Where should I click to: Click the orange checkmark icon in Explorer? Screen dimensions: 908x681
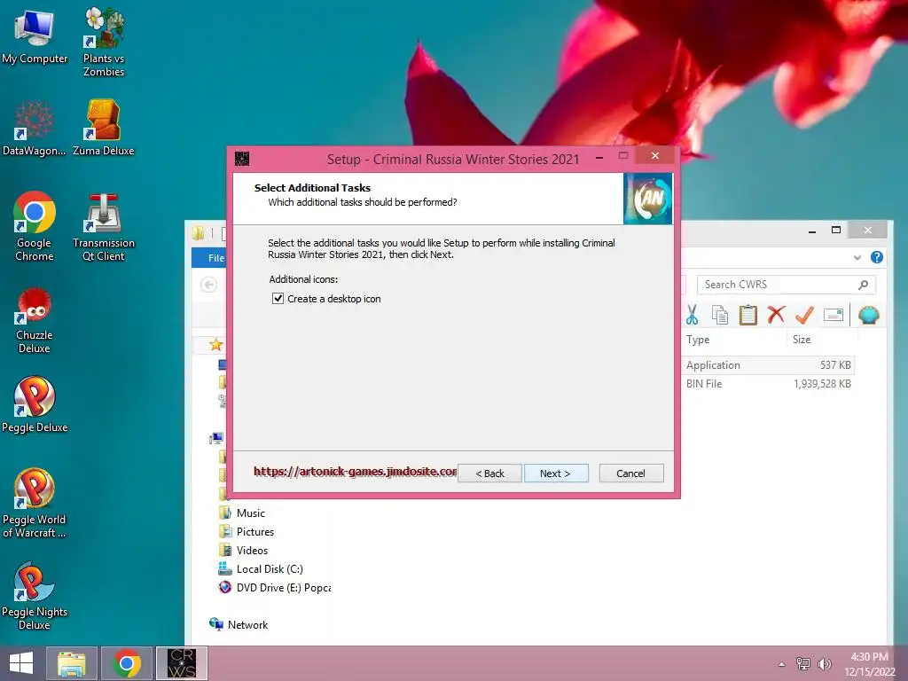(x=804, y=315)
